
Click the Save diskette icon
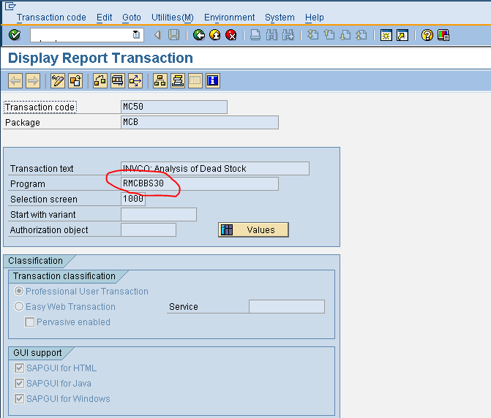tap(174, 35)
